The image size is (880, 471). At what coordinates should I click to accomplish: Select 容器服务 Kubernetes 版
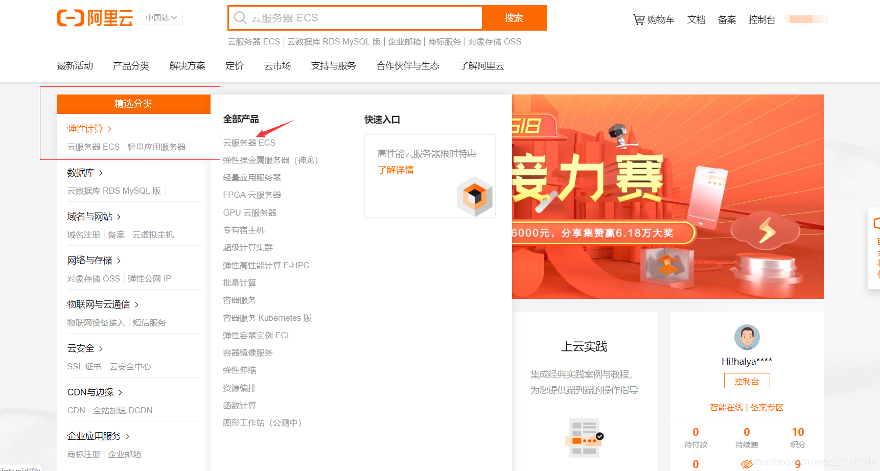tap(267, 318)
